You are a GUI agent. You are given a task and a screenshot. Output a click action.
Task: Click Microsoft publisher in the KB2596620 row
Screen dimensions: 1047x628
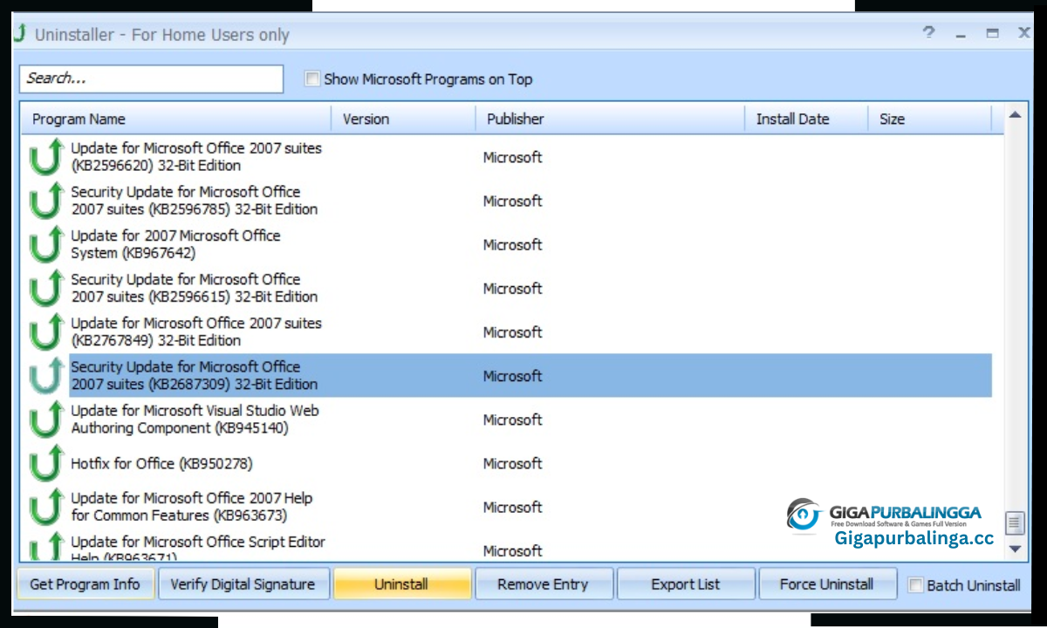[x=513, y=157]
